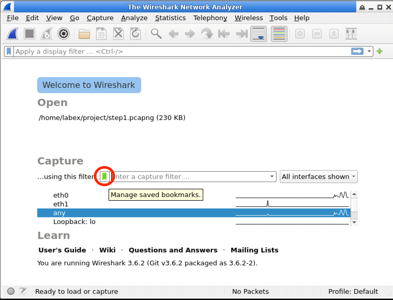Expand the capture filter dropdown arrow
Screen dimensions: 393x300
click(x=272, y=177)
